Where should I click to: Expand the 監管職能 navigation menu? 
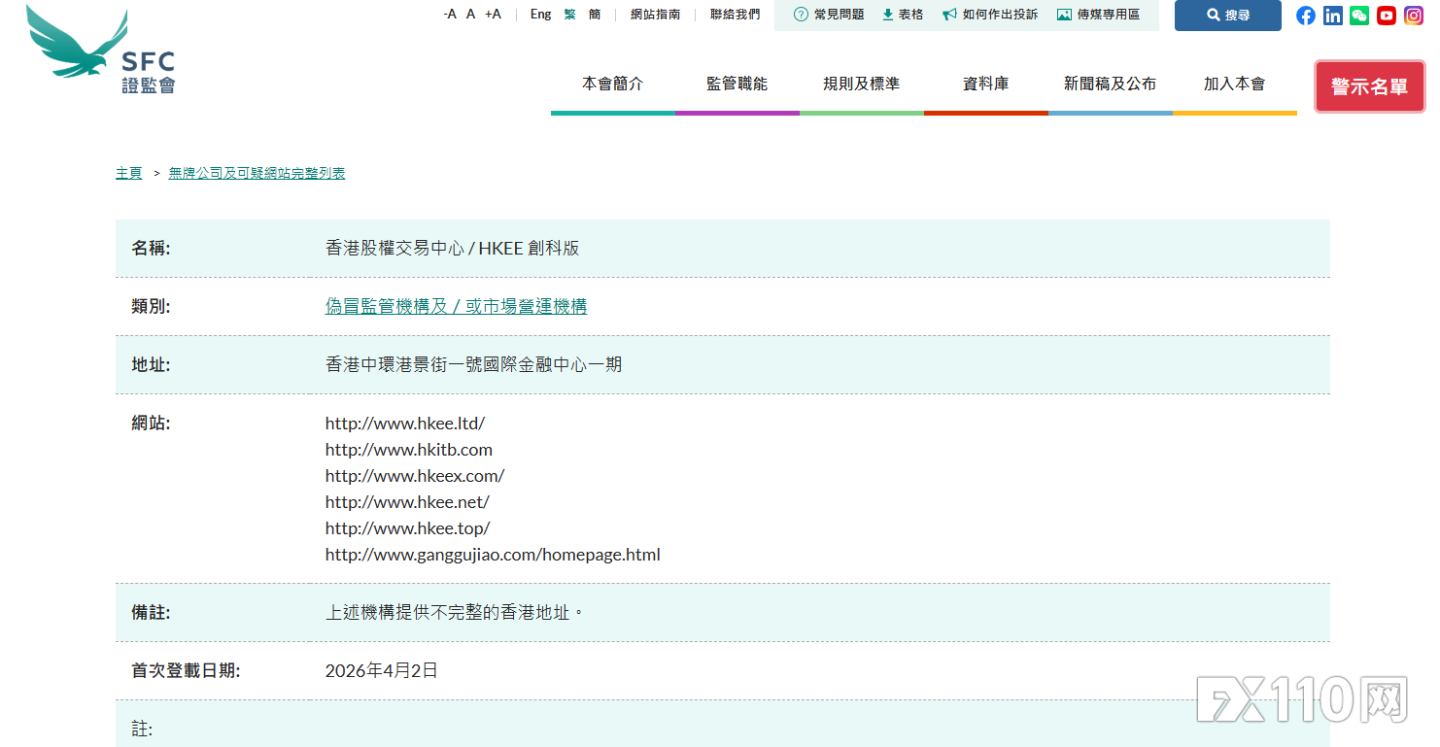click(737, 85)
